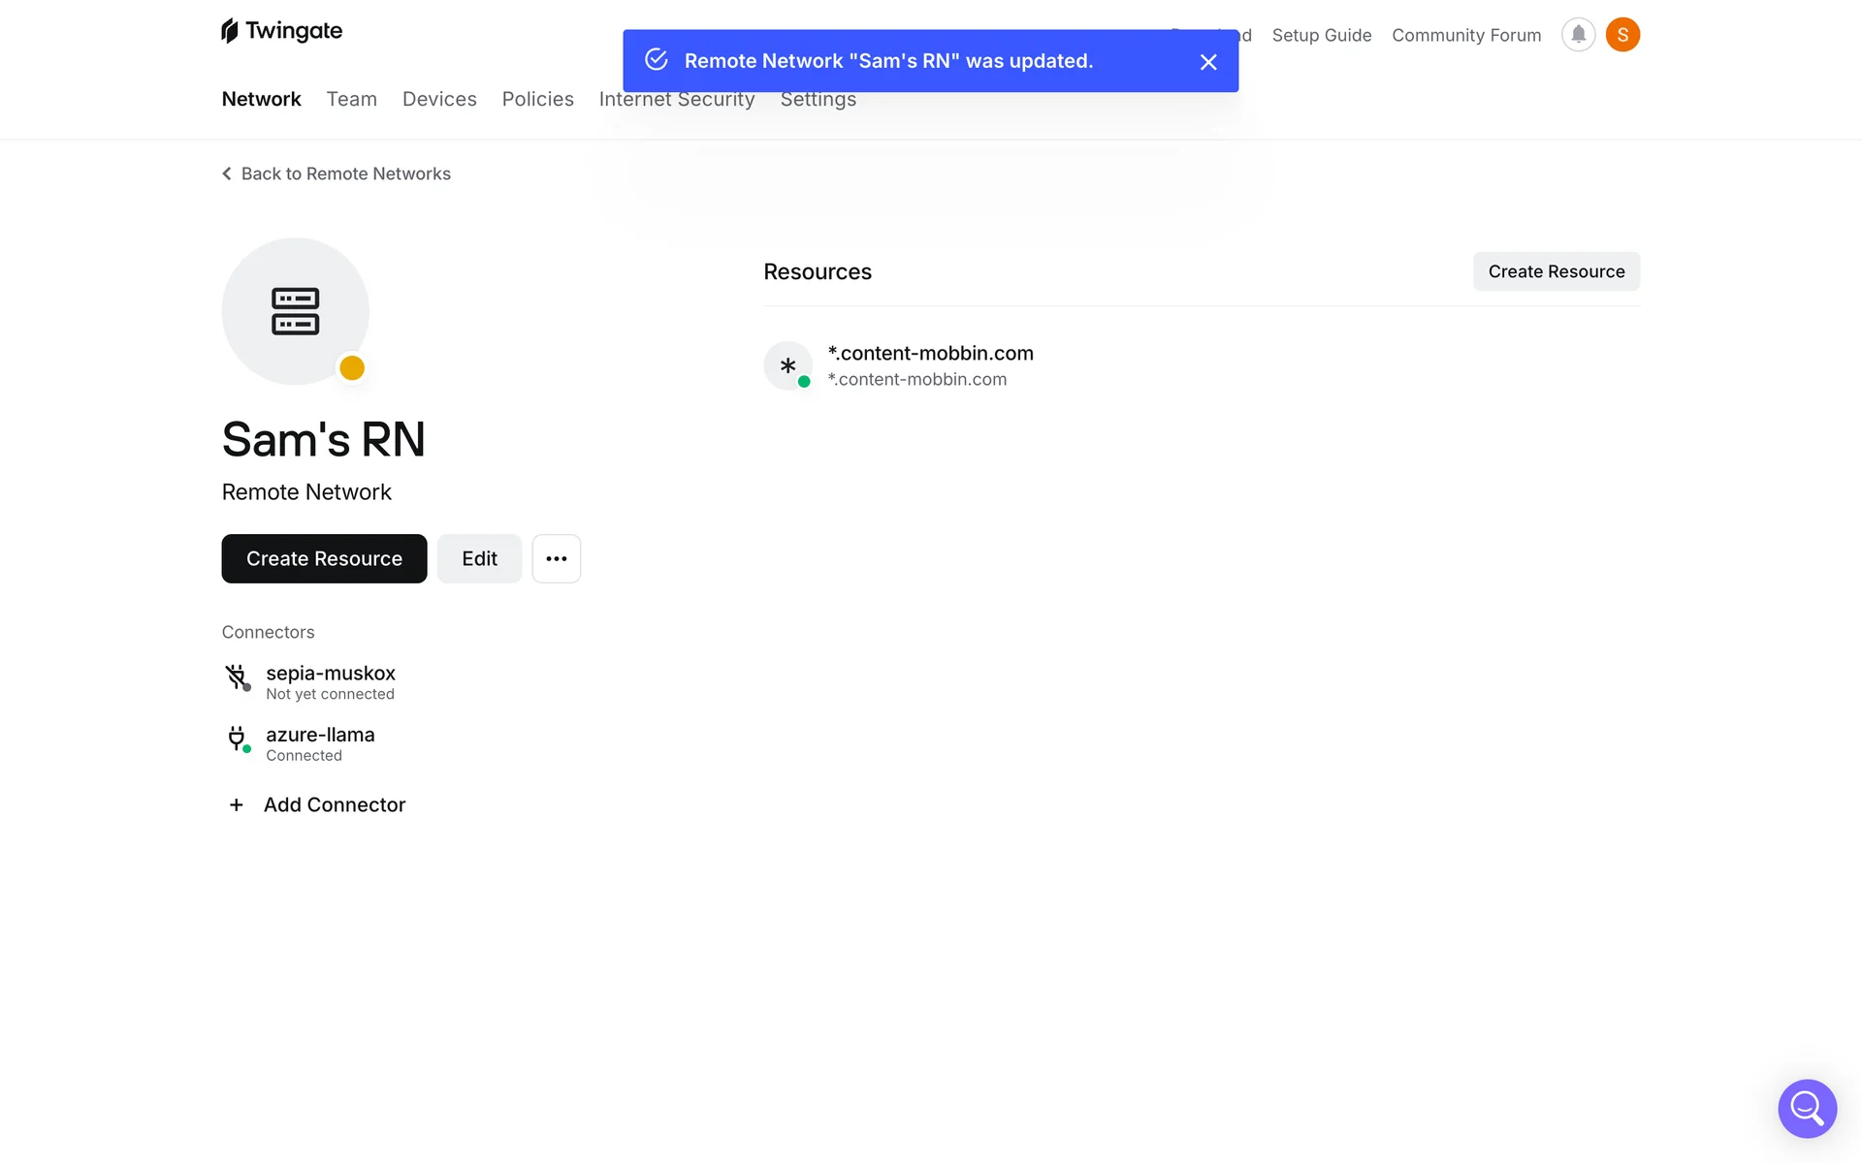
Task: Go to the Policies tab
Action: [537, 99]
